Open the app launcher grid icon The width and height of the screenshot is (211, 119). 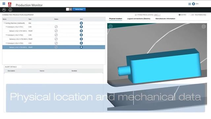coord(4,4)
